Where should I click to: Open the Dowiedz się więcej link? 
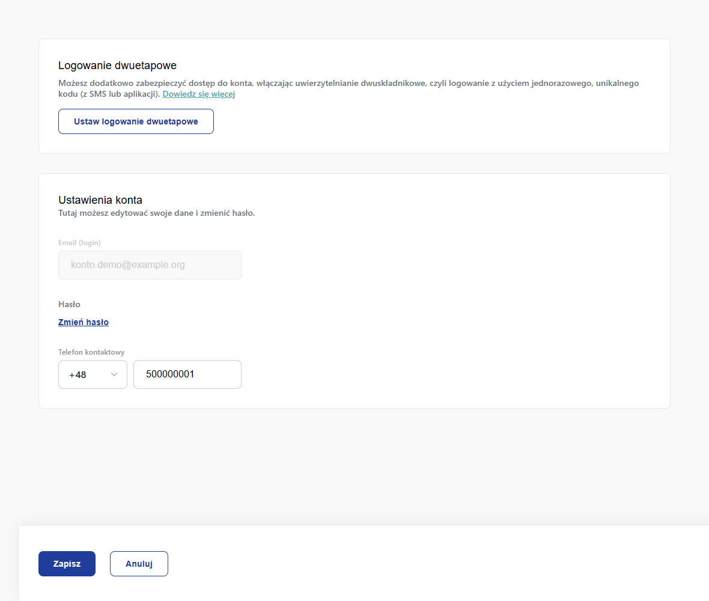198,94
